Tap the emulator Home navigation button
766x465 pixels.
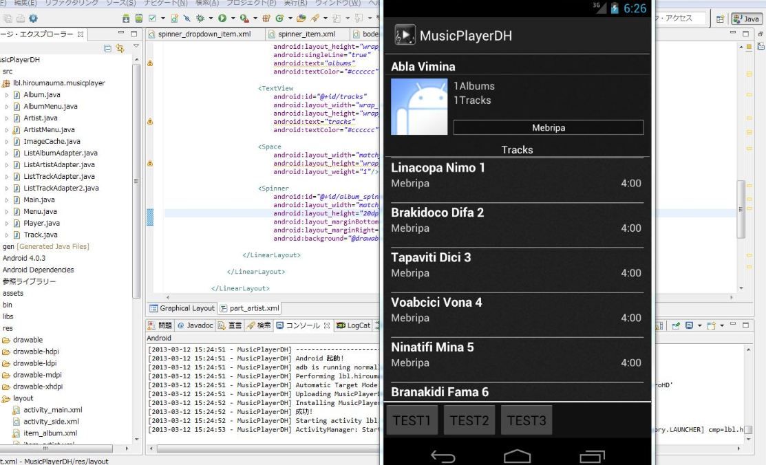click(x=518, y=456)
